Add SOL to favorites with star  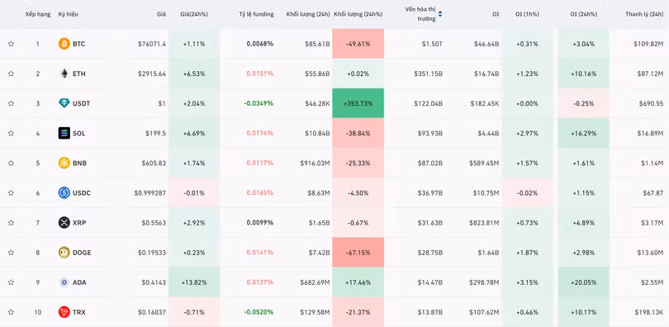pyautogui.click(x=11, y=133)
